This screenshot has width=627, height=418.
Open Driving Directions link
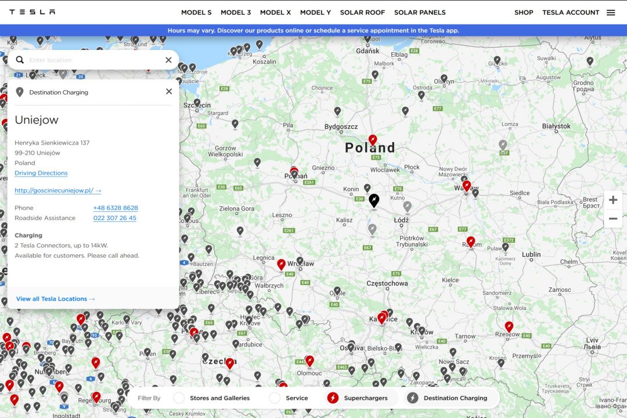(41, 173)
